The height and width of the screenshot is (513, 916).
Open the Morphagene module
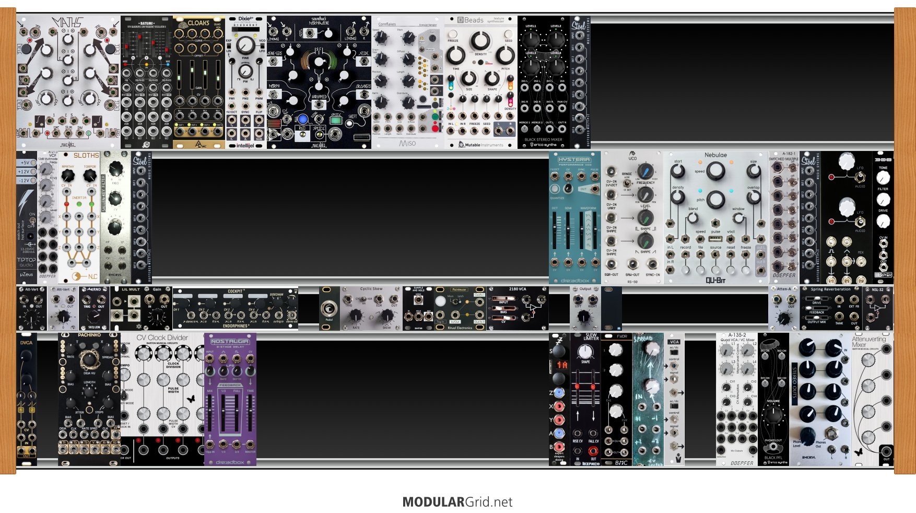(319, 82)
